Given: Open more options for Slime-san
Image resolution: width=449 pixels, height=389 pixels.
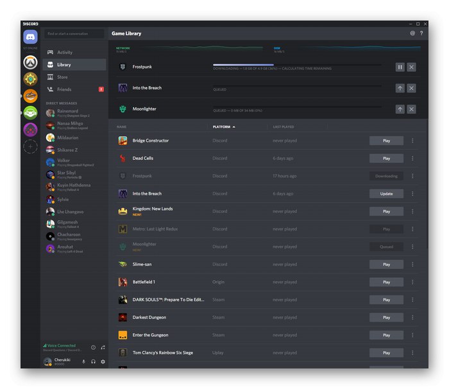Looking at the screenshot, I should click(x=412, y=264).
